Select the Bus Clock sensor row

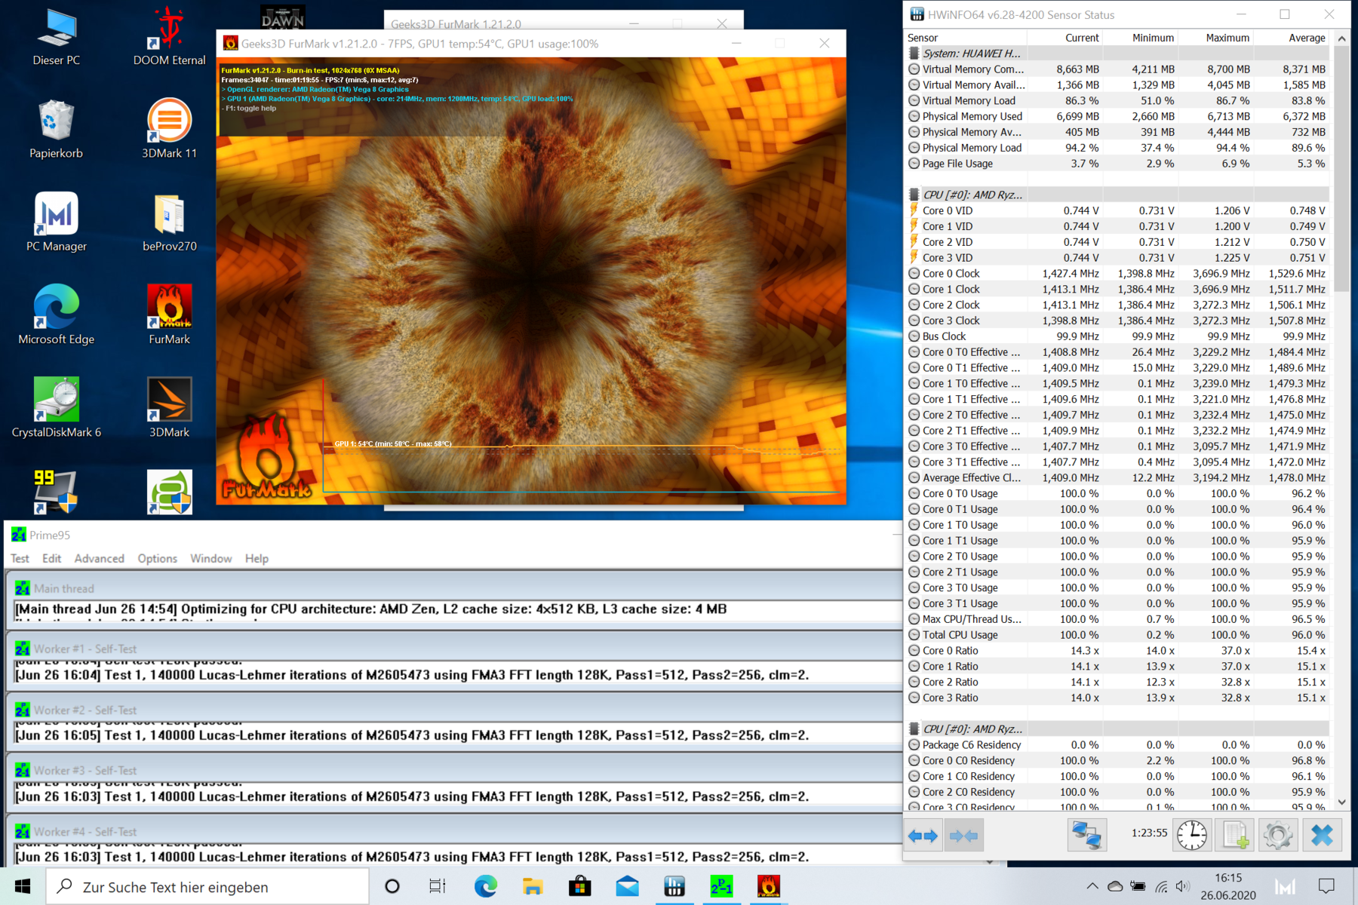(x=1117, y=336)
